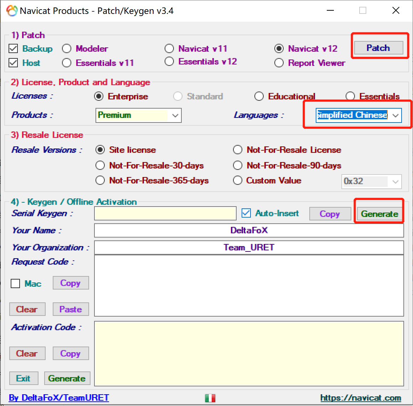Select Navicat v12 radio option
The height and width of the screenshot is (406, 413).
tap(279, 48)
